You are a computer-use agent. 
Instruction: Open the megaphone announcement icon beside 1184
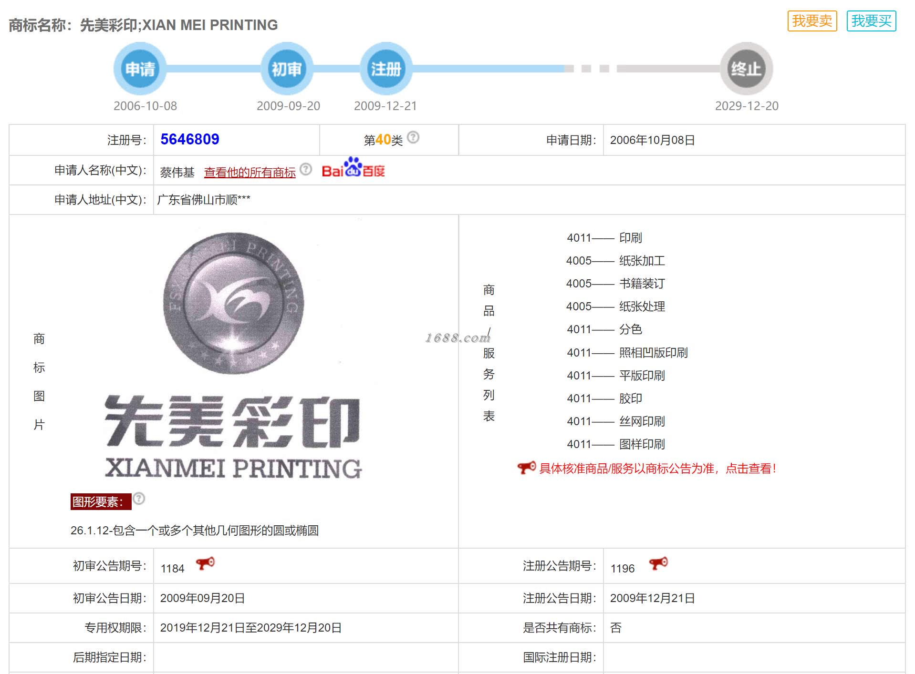(205, 564)
